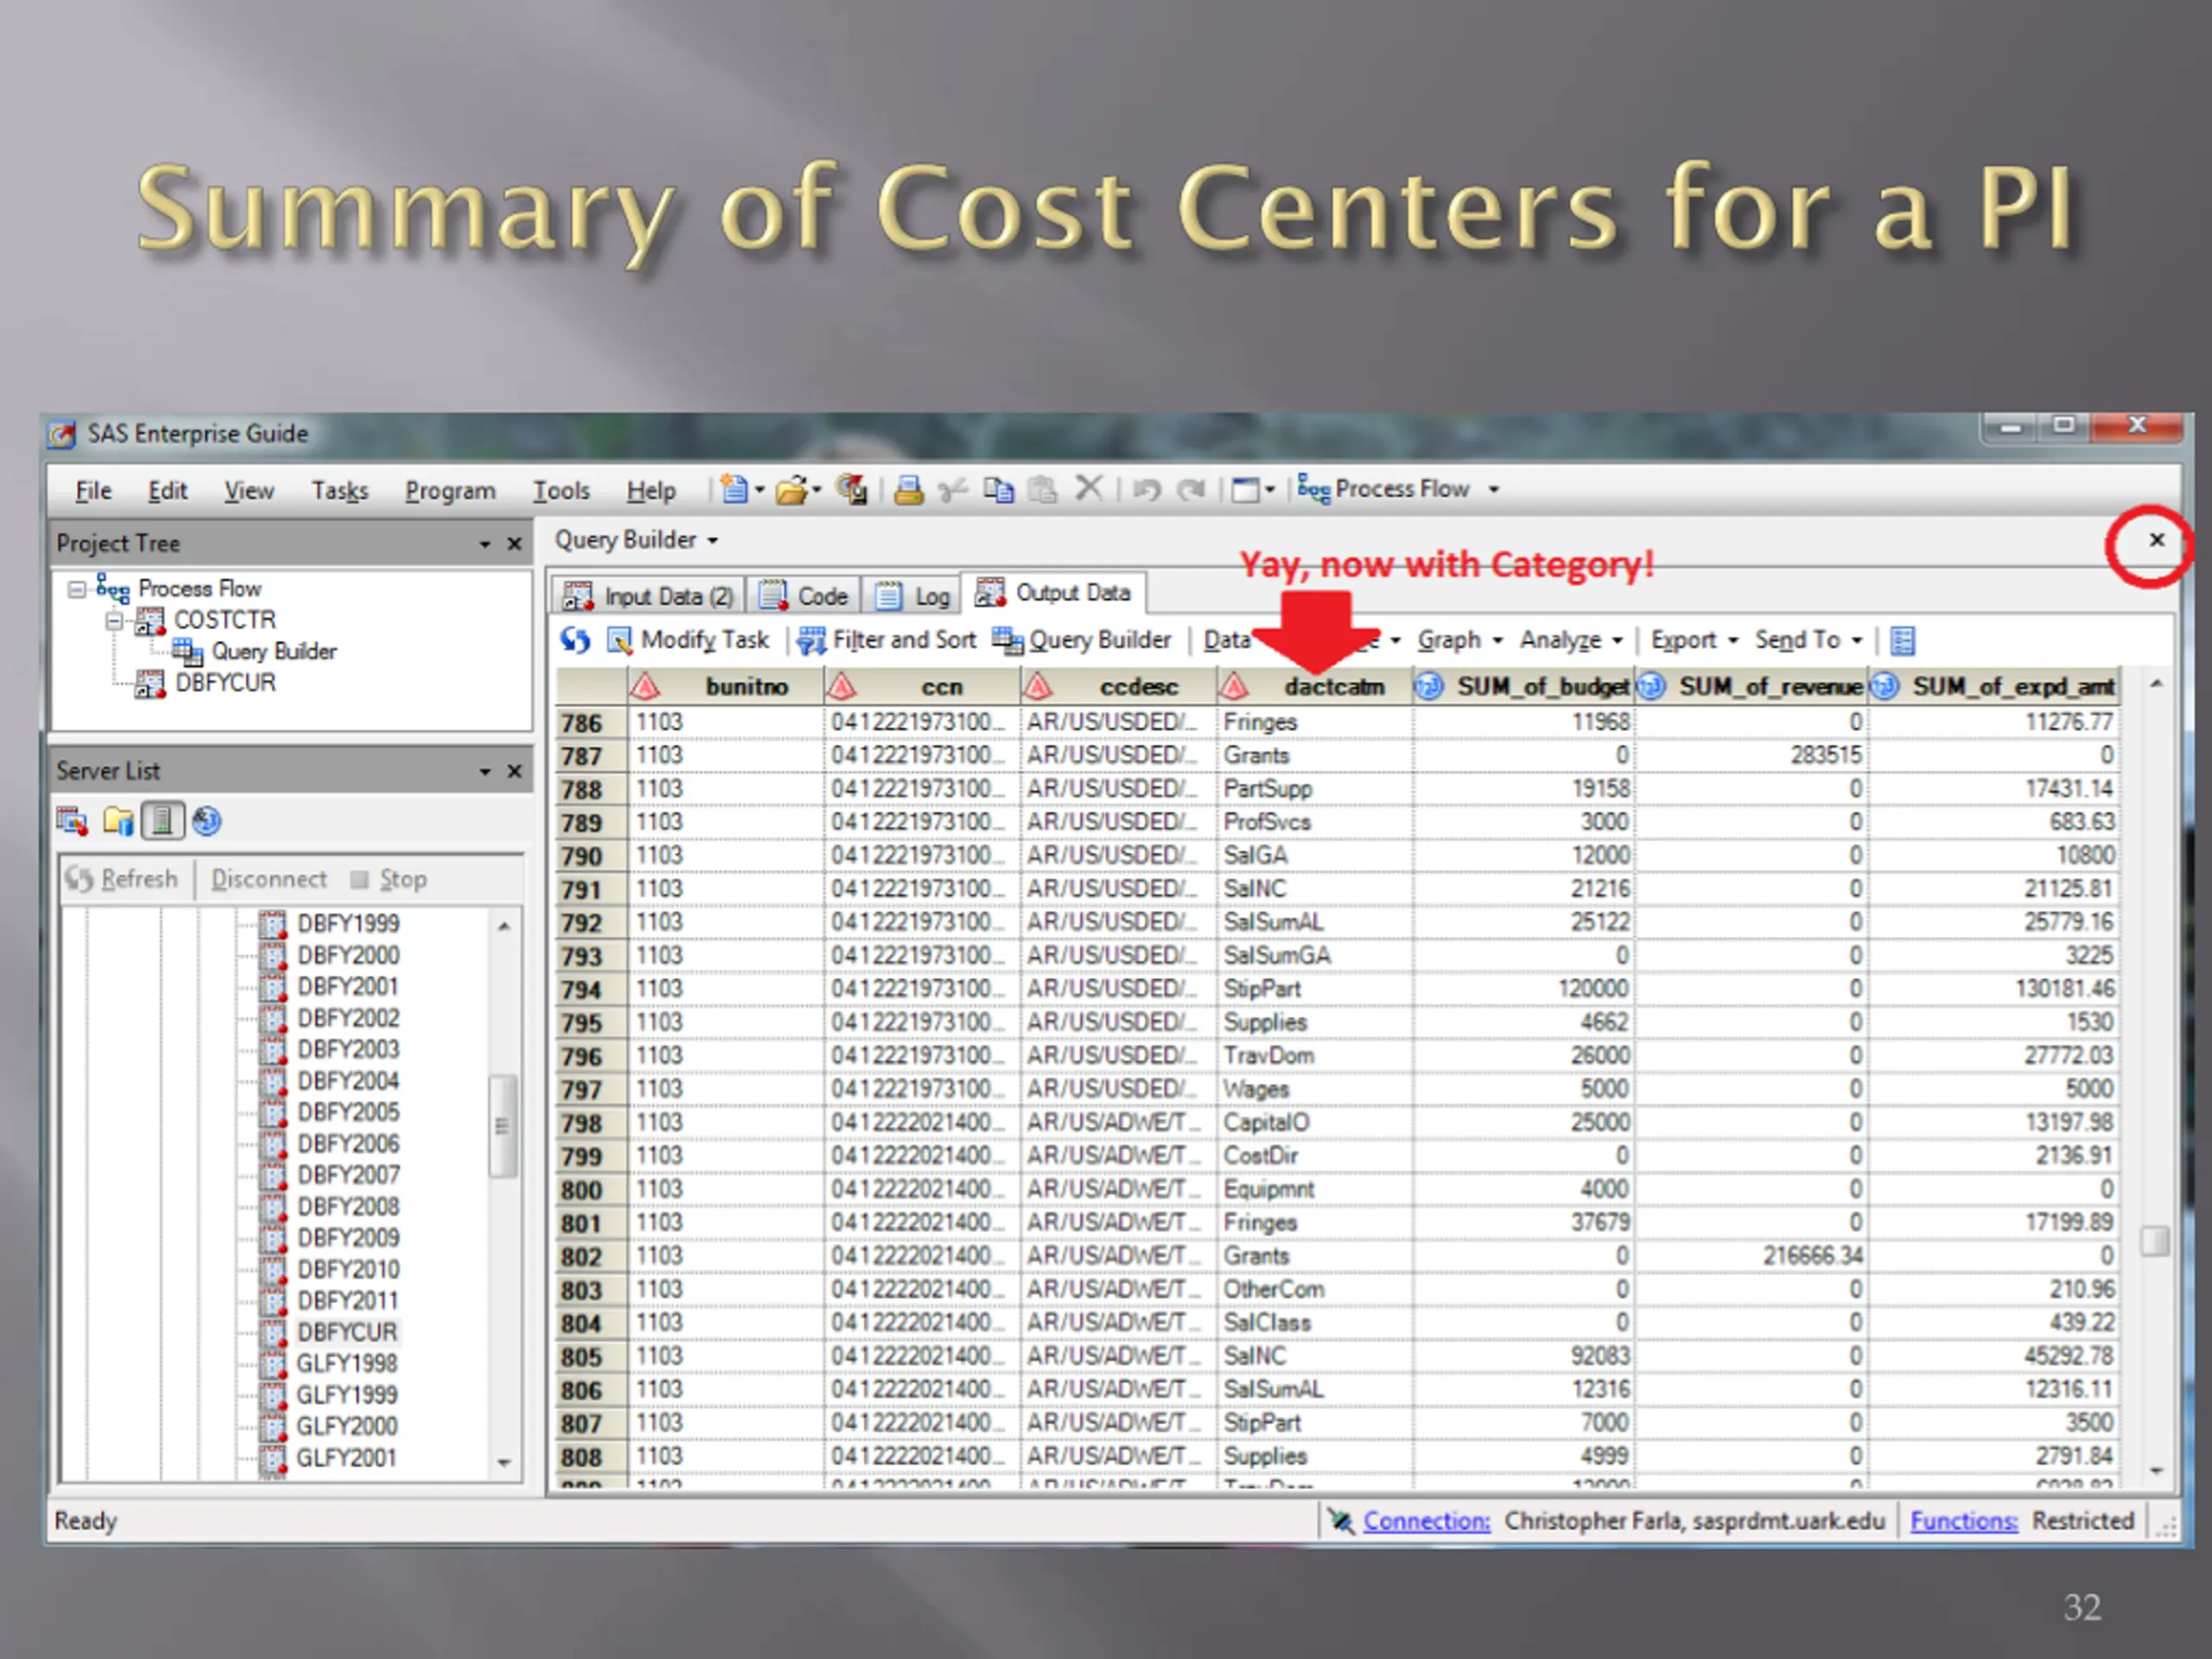2212x1659 pixels.
Task: Open the Program menu
Action: [x=450, y=491]
